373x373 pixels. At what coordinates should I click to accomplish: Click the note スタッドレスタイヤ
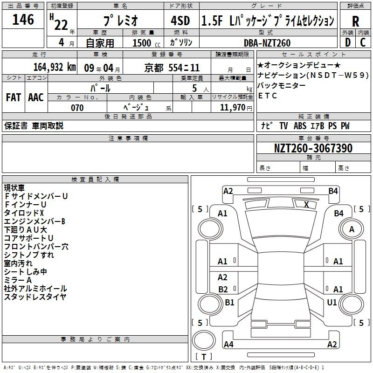[x=35, y=297]
